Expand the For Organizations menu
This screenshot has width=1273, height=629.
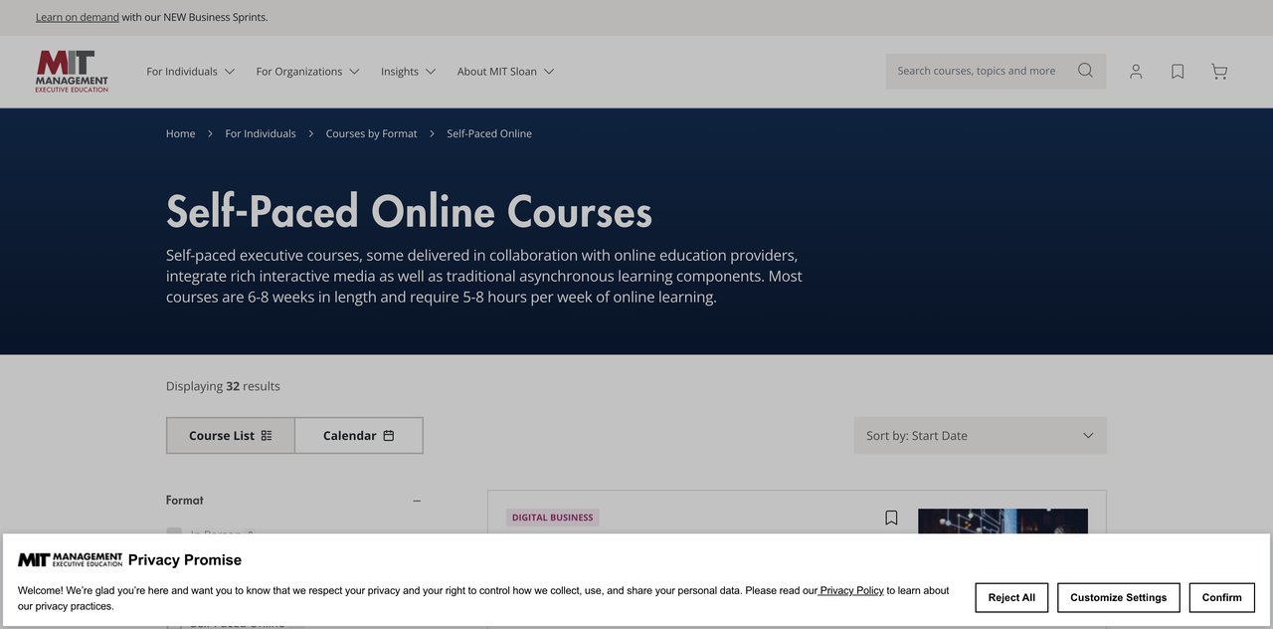[x=308, y=72]
